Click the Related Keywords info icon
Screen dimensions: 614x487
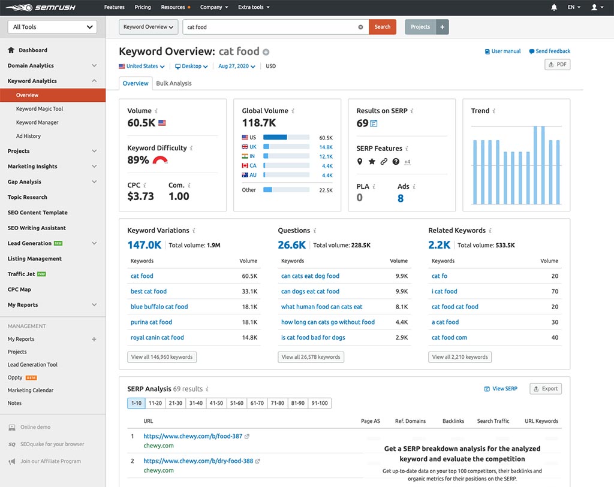click(490, 231)
